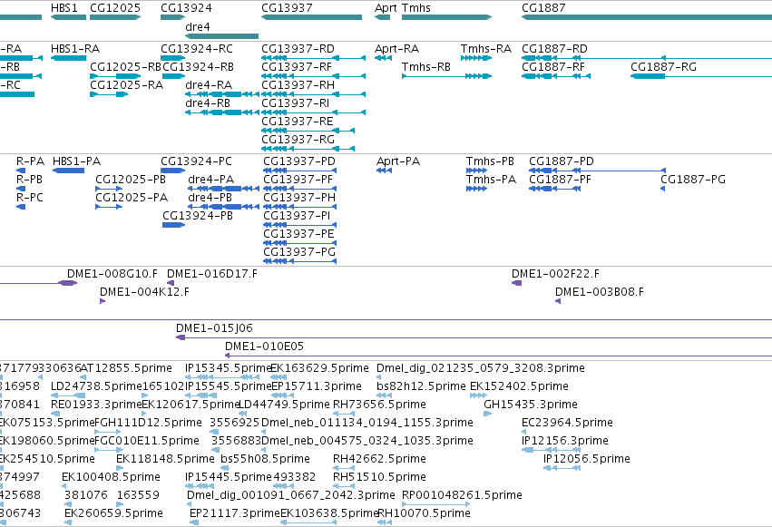This screenshot has width=772, height=527.
Task: Open transcript label CG1887-RG
Action: click(664, 67)
